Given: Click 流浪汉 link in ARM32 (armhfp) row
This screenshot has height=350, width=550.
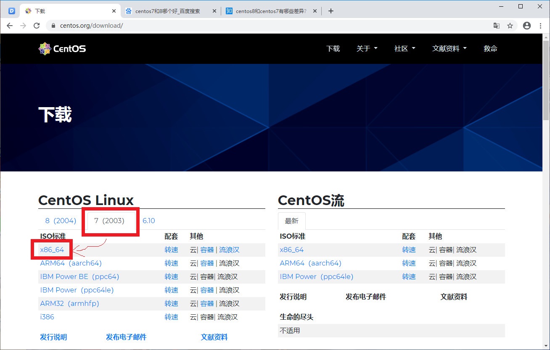Looking at the screenshot, I should [229, 304].
